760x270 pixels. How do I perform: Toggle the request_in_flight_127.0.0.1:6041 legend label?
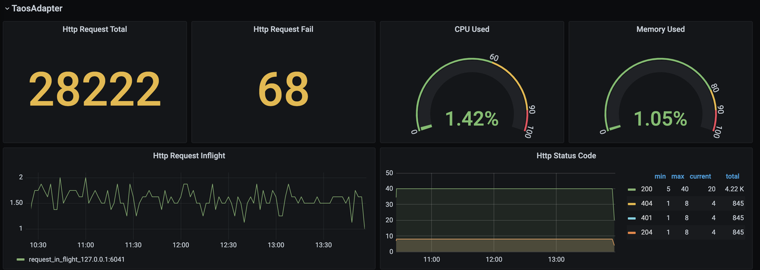[x=77, y=259]
